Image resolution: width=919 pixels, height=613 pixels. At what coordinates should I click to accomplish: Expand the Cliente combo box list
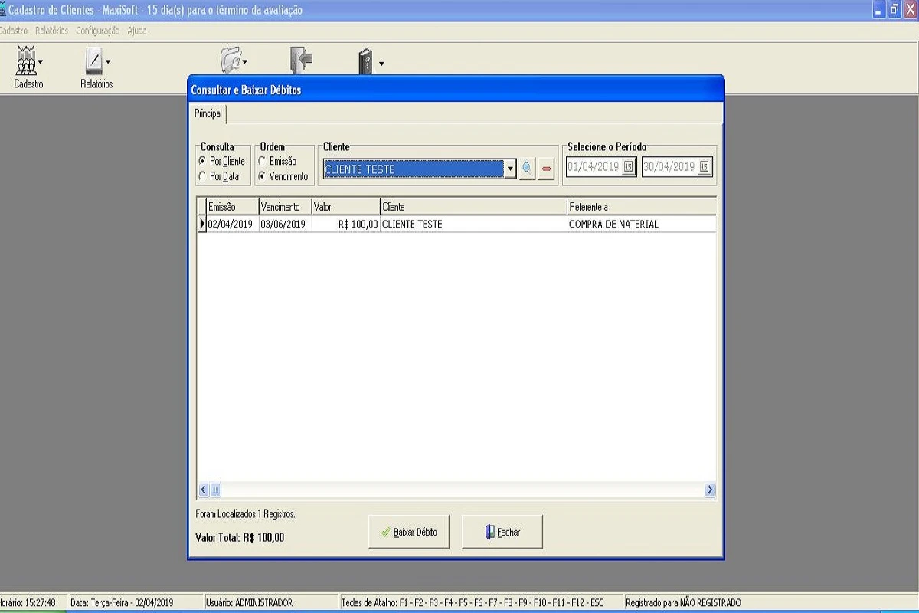click(510, 169)
